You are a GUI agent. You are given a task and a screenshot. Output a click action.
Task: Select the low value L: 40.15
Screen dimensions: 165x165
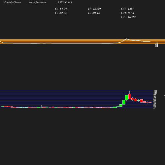[x=94, y=13]
